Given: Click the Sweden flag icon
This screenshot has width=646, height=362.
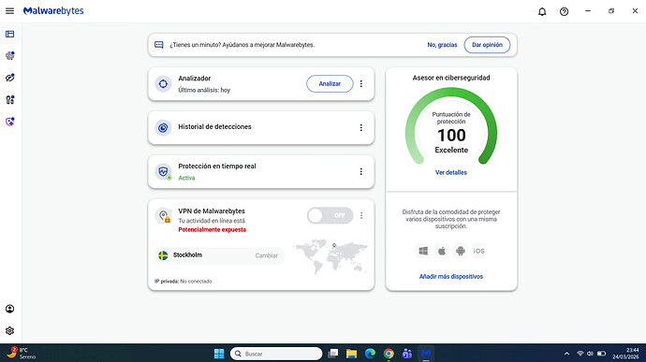Looking at the screenshot, I should click(163, 255).
